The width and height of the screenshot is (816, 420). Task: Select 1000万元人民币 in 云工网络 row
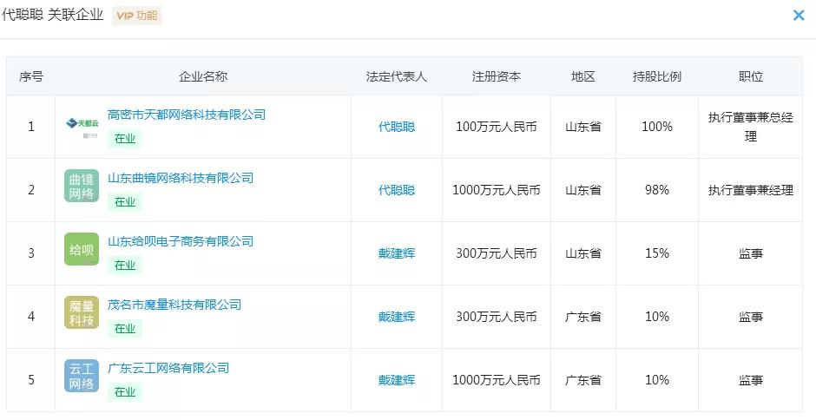(x=497, y=380)
